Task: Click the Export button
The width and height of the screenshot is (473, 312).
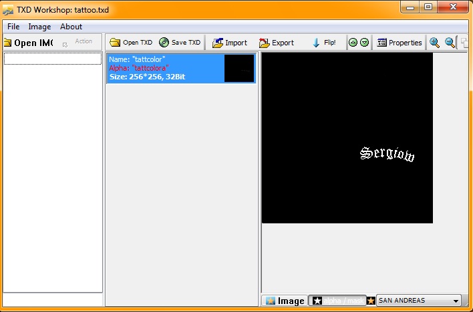Action: 277,43
